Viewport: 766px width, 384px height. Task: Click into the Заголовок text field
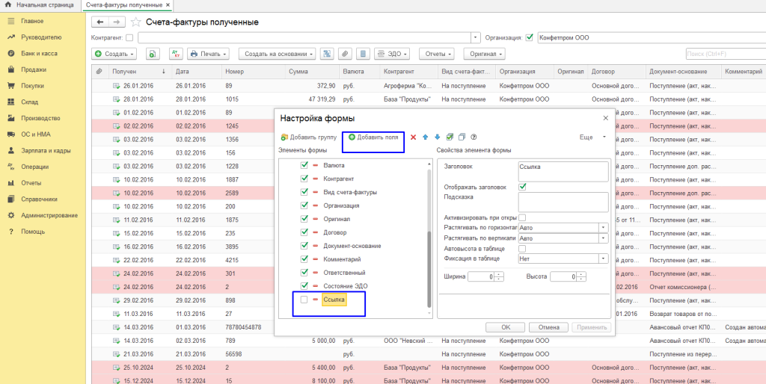coord(563,171)
